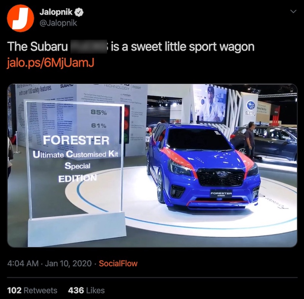
Task: Click the Subaru emblem on the grille
Action: (222, 174)
